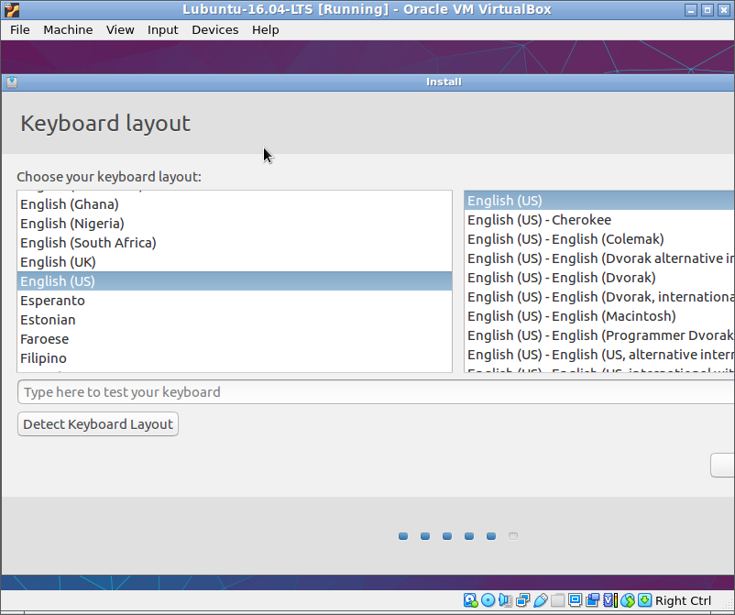Select English (US) - English (Macintosh) variant
This screenshot has width=735, height=615.
599,316
